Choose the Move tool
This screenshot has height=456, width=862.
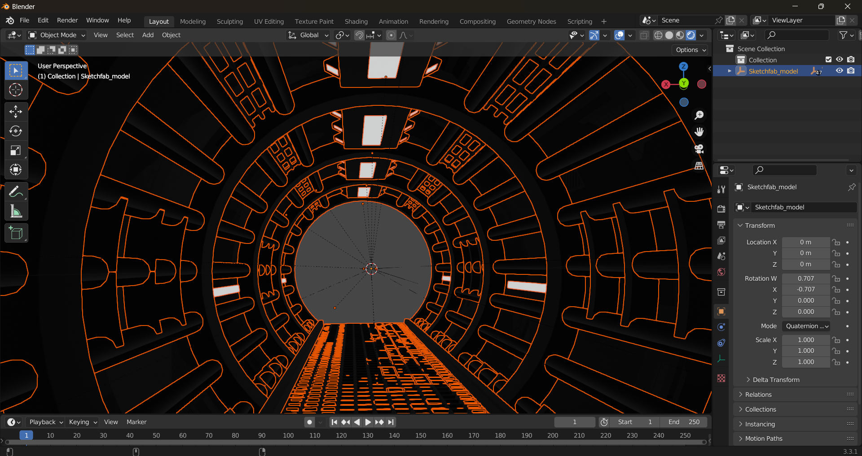[16, 112]
